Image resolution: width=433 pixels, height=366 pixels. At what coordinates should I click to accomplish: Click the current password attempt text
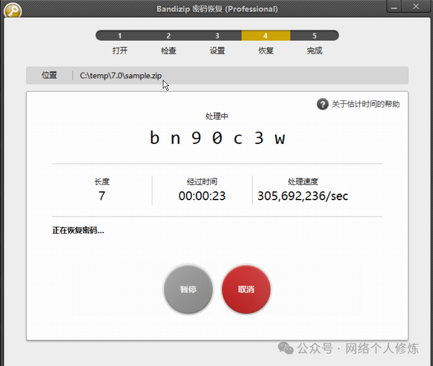click(x=217, y=138)
